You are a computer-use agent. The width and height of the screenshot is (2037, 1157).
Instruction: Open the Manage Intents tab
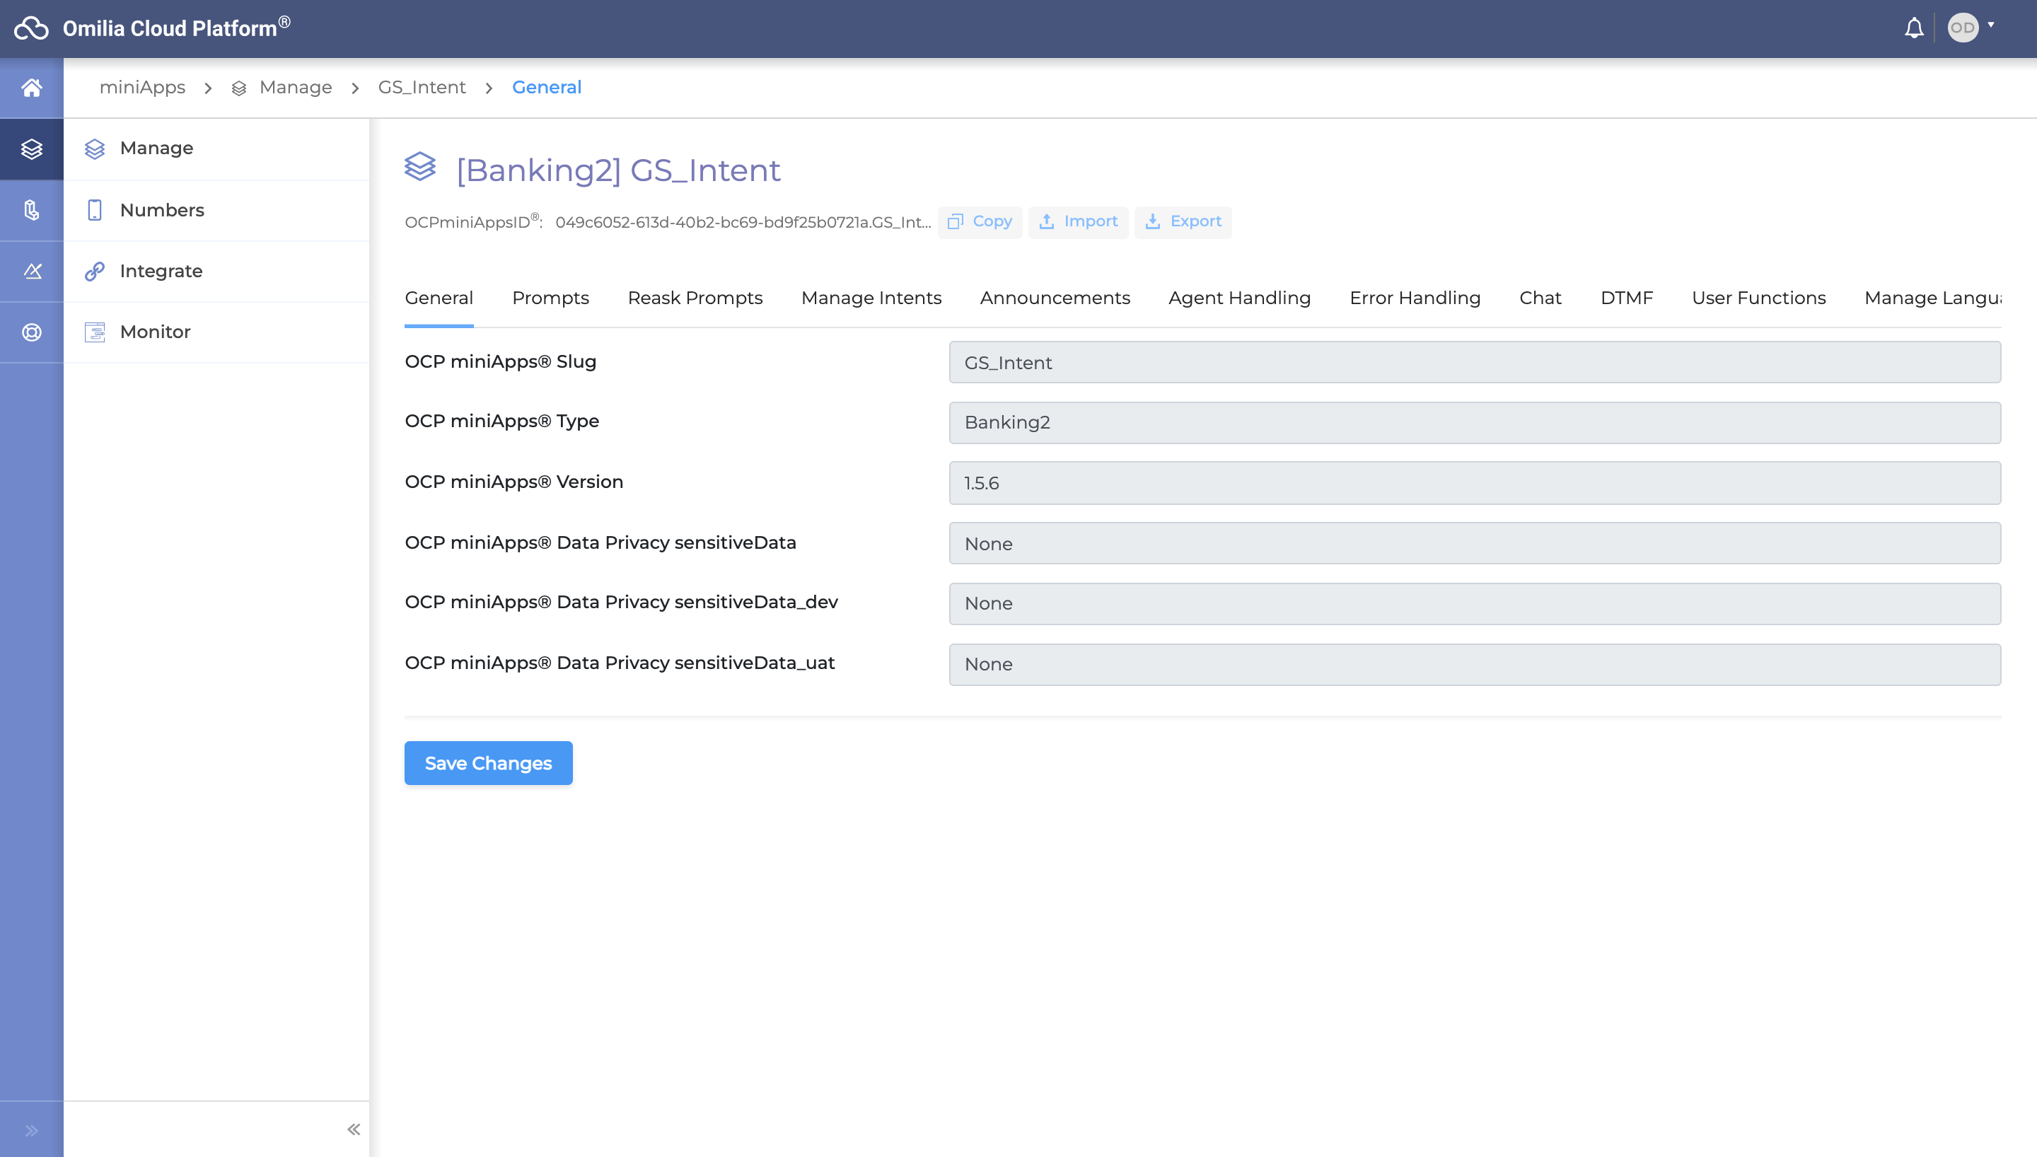(x=871, y=298)
